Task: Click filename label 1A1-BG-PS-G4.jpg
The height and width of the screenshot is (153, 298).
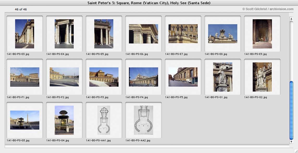Action: (58, 141)
